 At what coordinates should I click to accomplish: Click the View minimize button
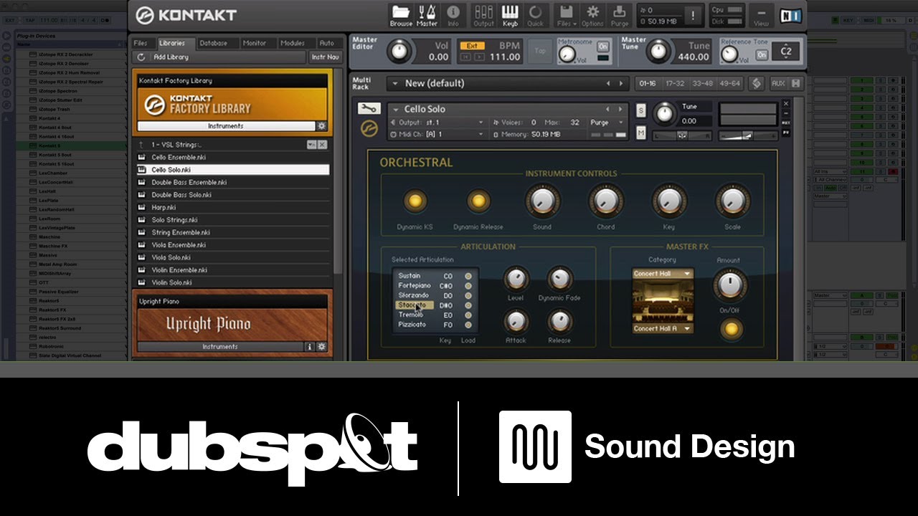762,14
